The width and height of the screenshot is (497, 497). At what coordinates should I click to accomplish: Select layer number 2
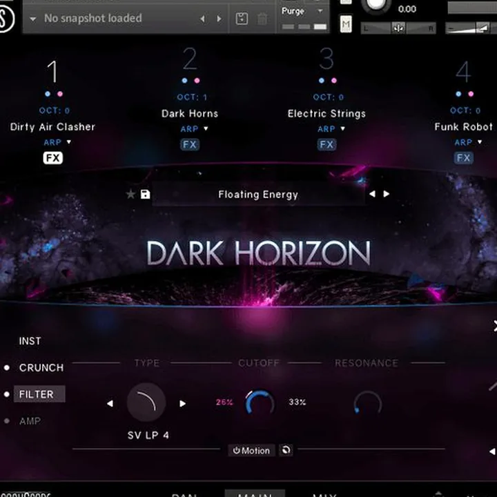coord(190,58)
